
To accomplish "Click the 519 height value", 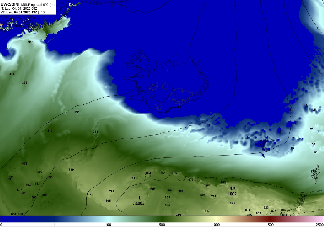I will coord(50,131).
